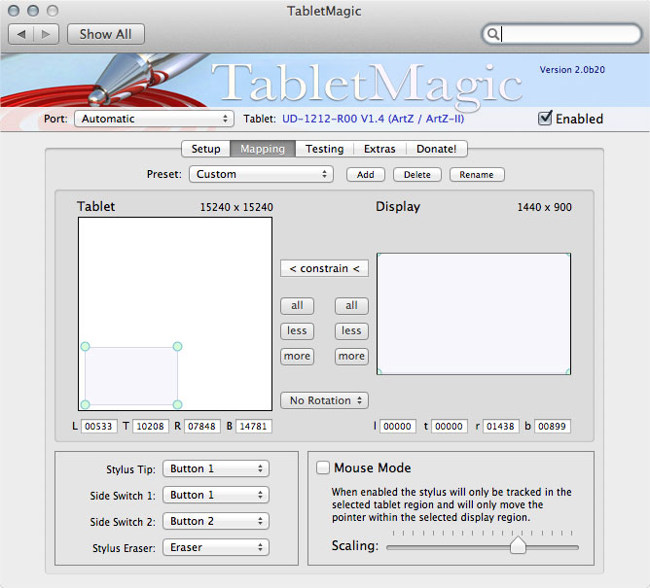The image size is (650, 588).
Task: Click the tablet-side less button
Action: (297, 330)
